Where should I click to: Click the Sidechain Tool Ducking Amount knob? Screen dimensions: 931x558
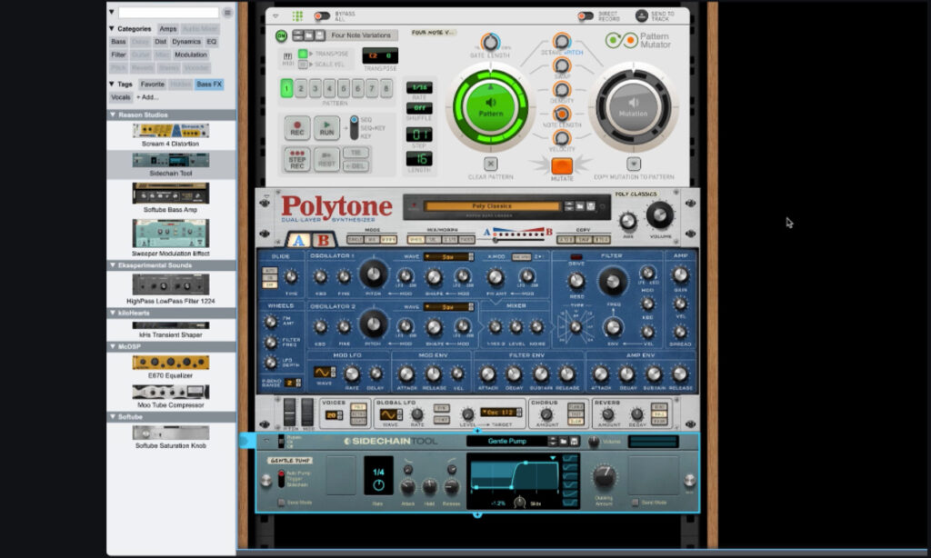click(x=604, y=476)
